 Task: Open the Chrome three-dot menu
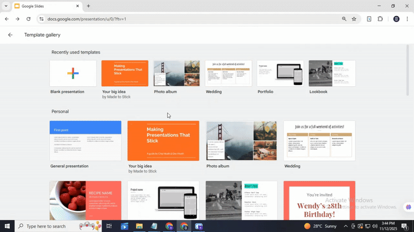(407, 19)
